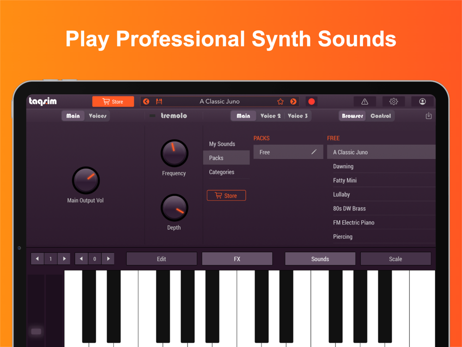This screenshot has height=347, width=462.
Task: Click the tremolo Depth knob
Action: 174,207
